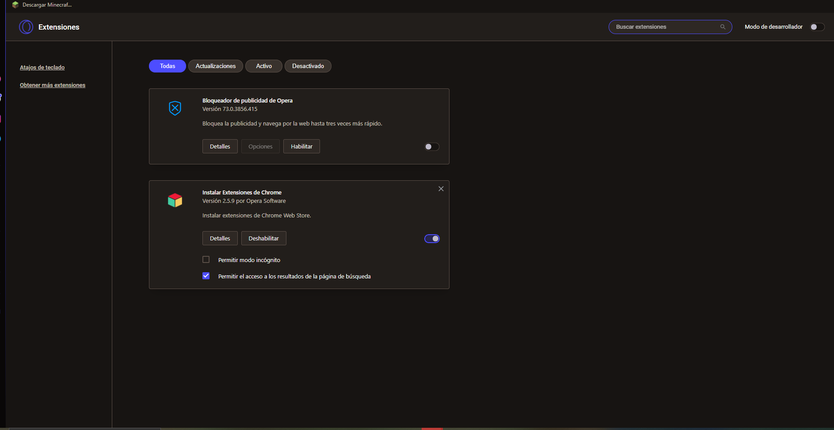The image size is (834, 430).
Task: Select the Todas filter tab
Action: [168, 66]
